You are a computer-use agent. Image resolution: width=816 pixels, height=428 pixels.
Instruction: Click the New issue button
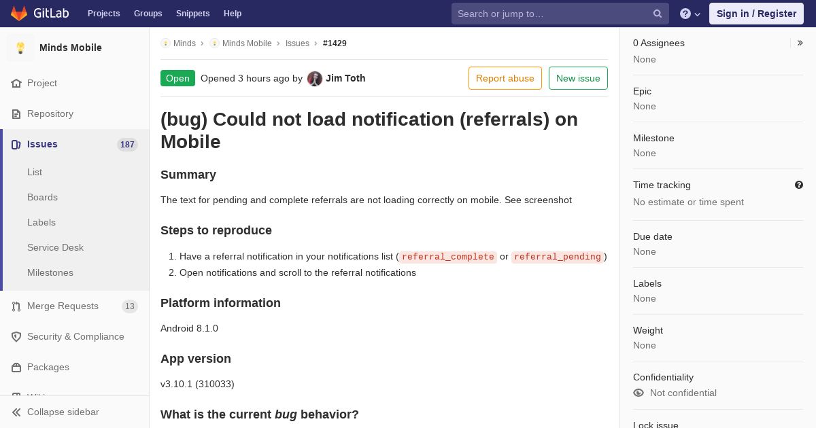coord(578,78)
